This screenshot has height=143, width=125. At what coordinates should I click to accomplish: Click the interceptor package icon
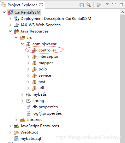pos(34,57)
